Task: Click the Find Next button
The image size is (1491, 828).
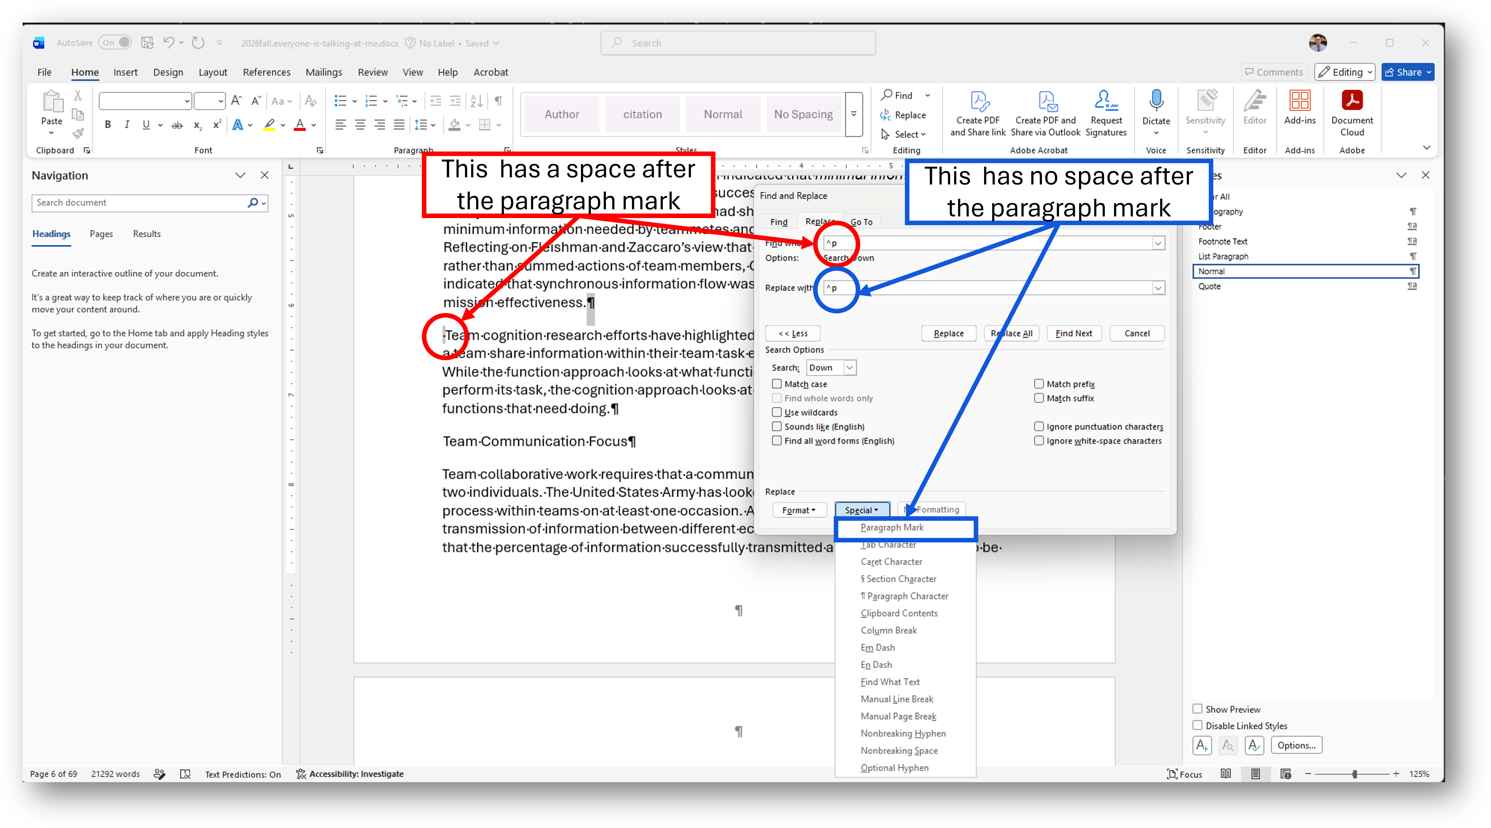Action: (1074, 333)
